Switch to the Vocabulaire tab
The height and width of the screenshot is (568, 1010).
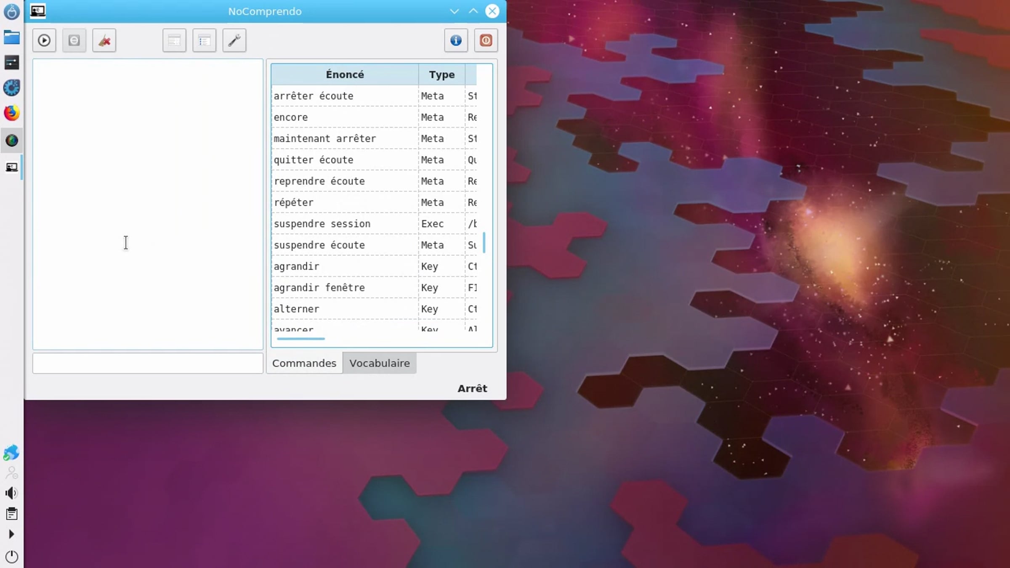pos(380,363)
